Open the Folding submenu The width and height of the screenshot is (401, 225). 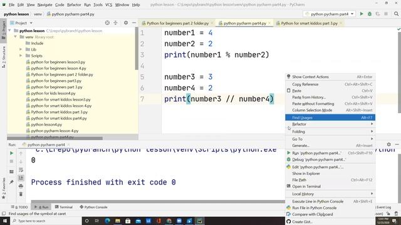coord(330,132)
